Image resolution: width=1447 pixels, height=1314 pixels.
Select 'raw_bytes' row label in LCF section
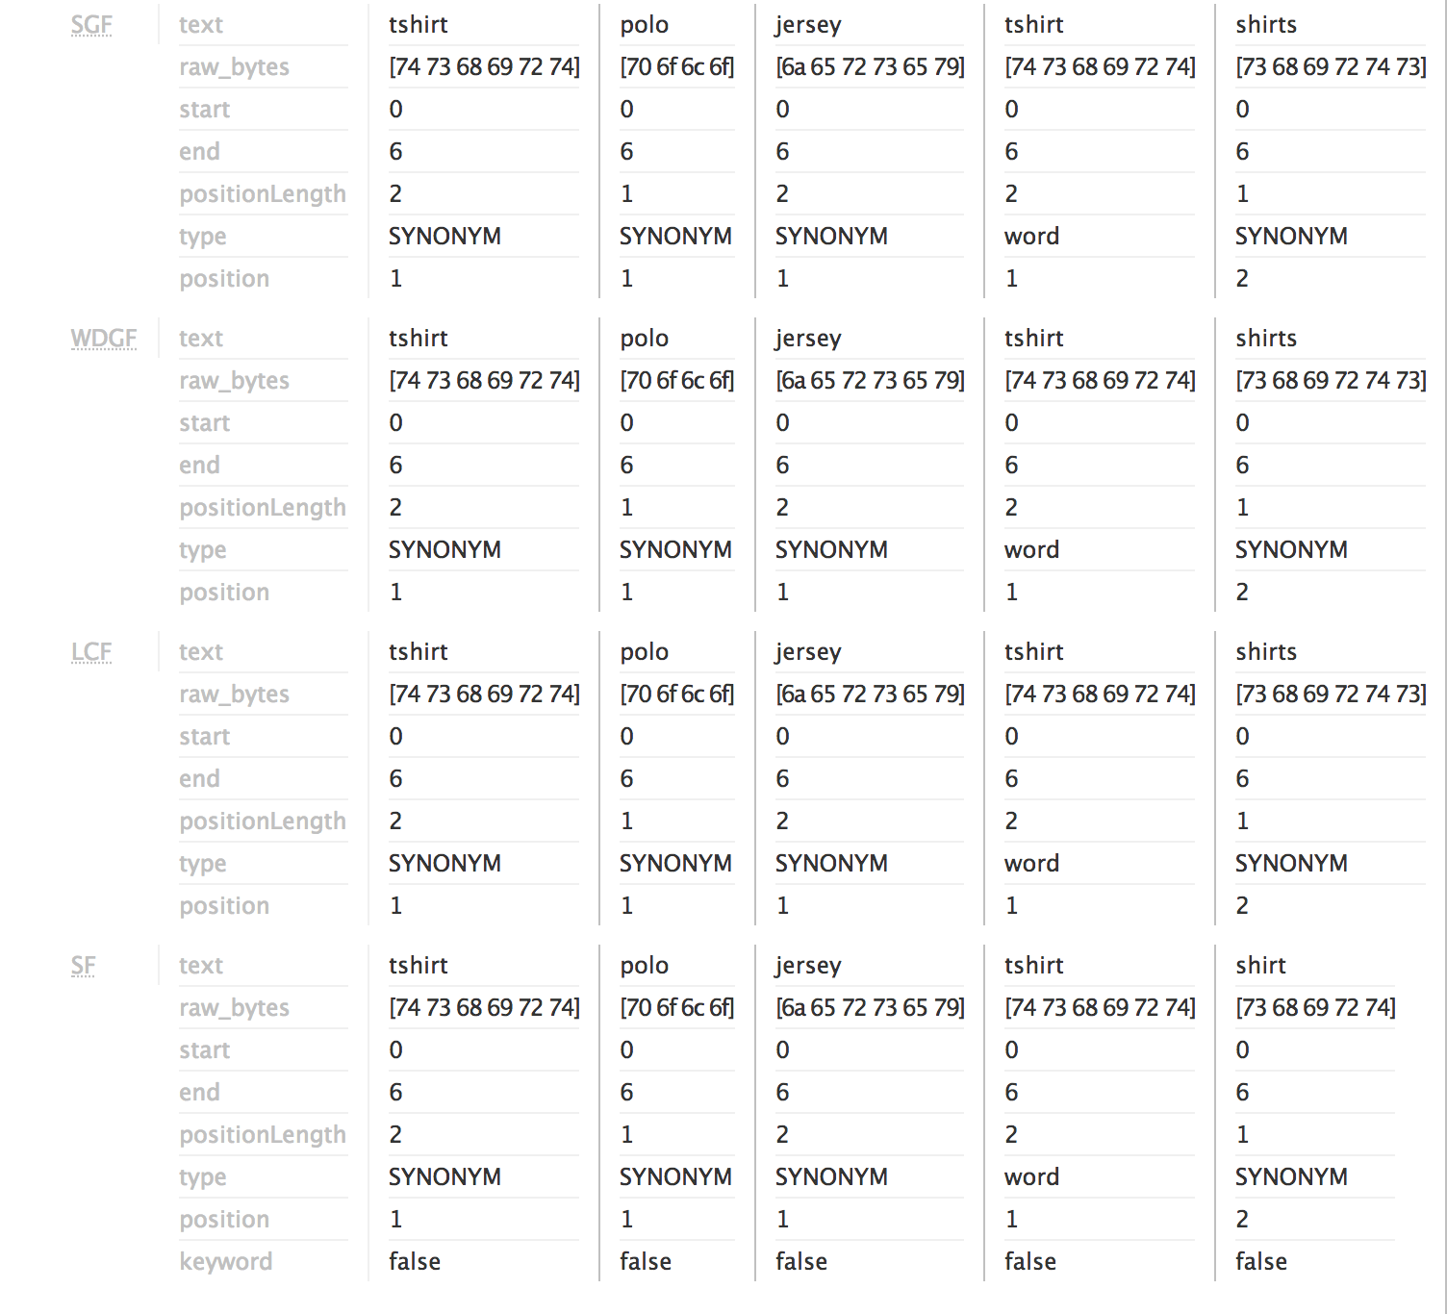coord(234,695)
